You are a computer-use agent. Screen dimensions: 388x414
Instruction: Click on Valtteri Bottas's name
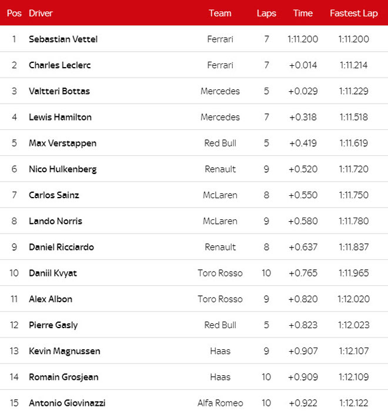coord(59,91)
